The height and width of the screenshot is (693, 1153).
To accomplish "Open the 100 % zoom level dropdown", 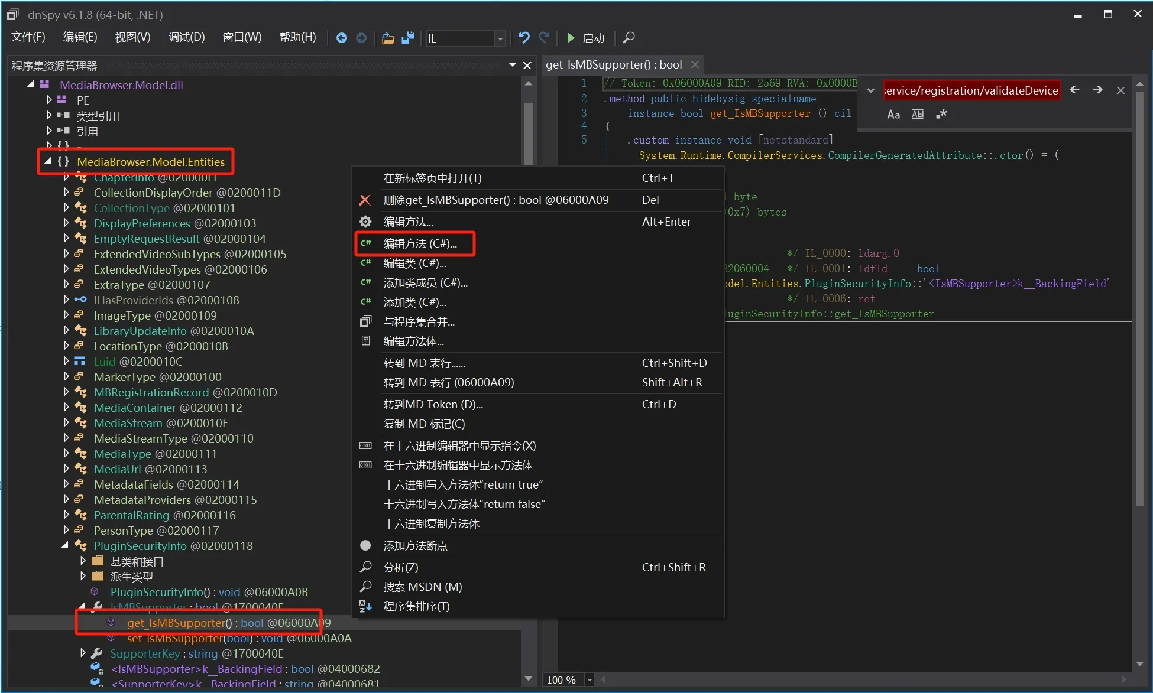I will tap(590, 680).
